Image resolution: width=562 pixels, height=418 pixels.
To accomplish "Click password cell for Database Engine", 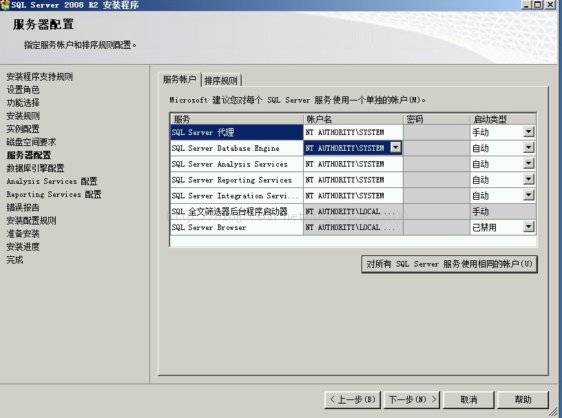I will tap(437, 148).
